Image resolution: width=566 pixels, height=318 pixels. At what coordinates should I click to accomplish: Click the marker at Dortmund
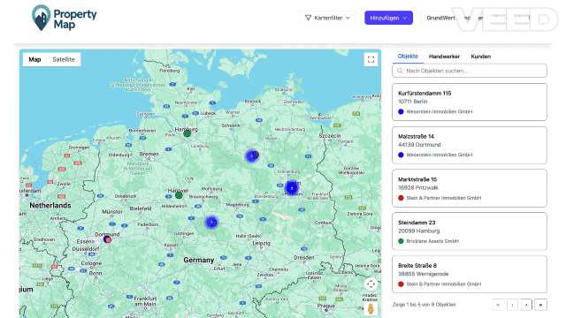tap(107, 239)
